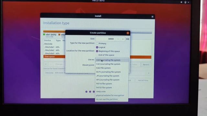Open the power icon in top bar
207x116 pixels.
pos(185,2)
